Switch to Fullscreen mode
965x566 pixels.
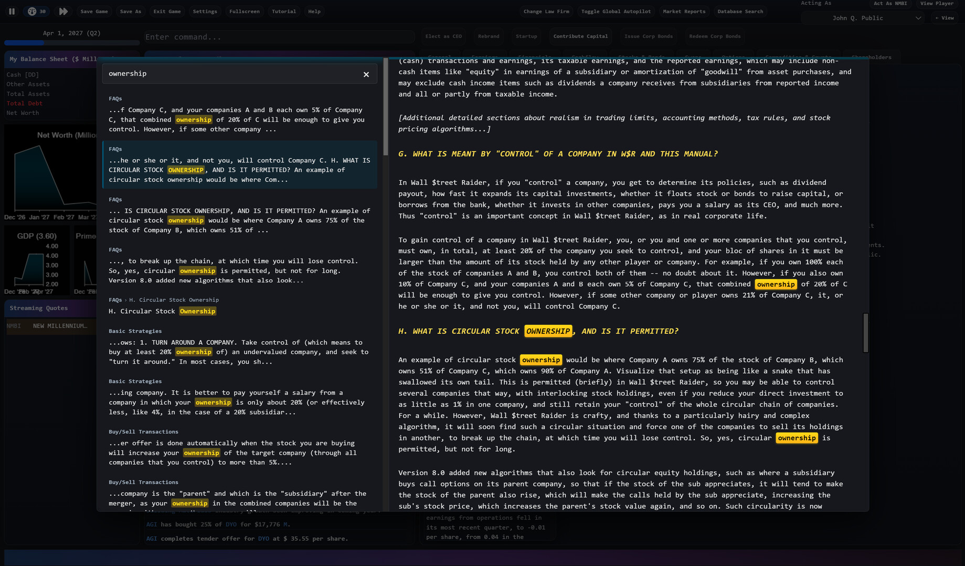pyautogui.click(x=244, y=11)
